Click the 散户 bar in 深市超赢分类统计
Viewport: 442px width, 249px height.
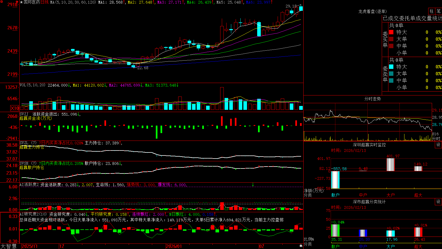335,230
